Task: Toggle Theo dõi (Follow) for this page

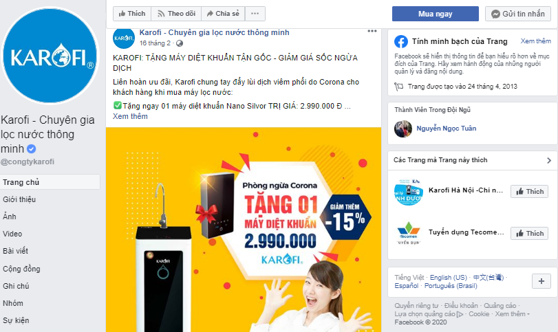Action: [x=176, y=14]
